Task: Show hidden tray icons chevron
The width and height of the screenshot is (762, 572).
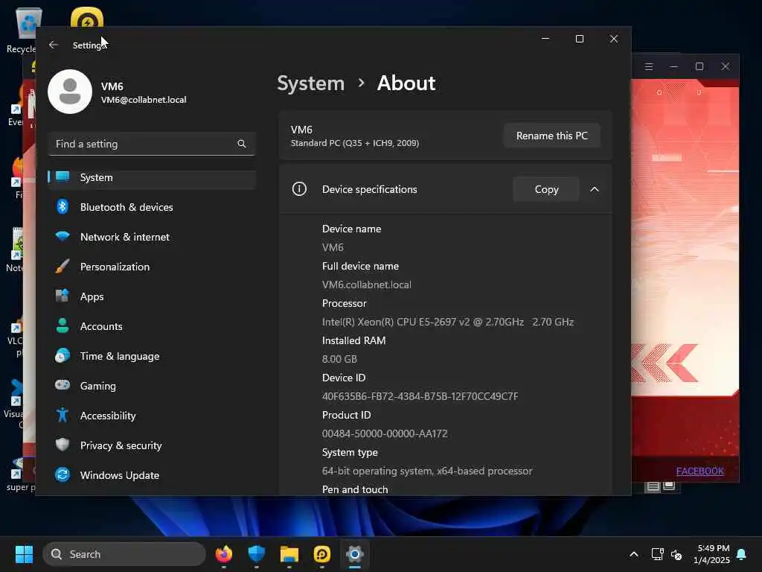Action: (x=634, y=554)
